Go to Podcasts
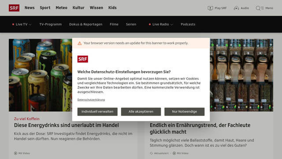 point(188,24)
